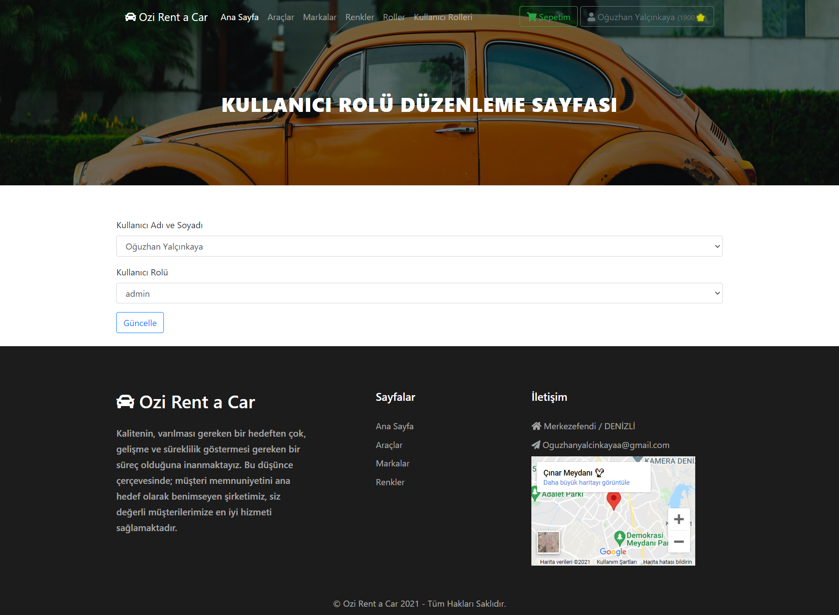Switch map to satellite thumbnail view

548,542
